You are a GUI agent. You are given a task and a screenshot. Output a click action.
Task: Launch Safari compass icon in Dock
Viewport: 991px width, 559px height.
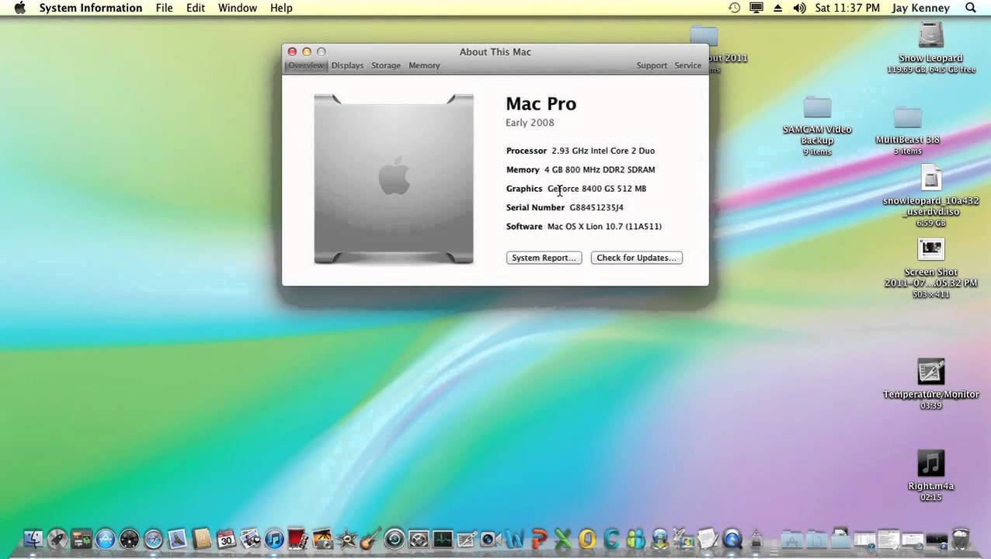[x=153, y=538]
